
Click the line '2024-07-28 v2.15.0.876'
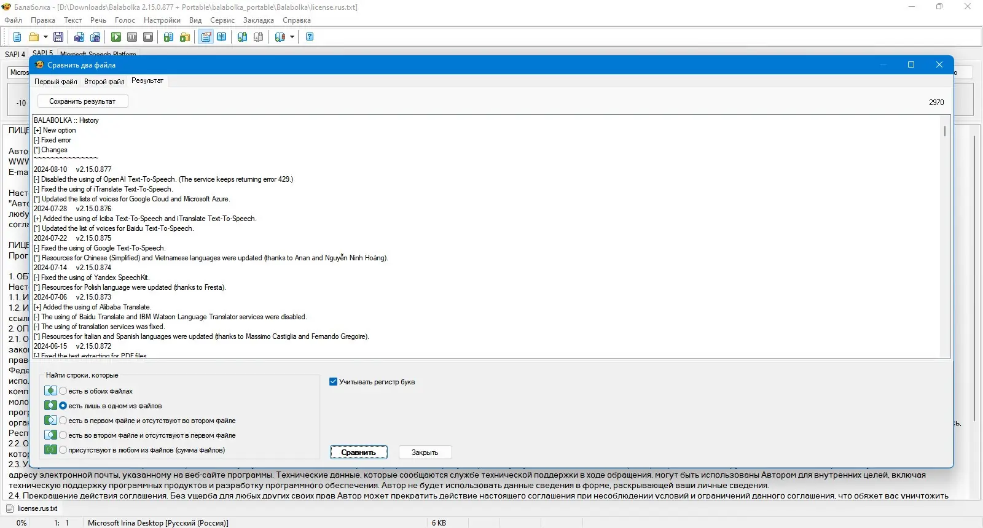pyautogui.click(x=72, y=209)
